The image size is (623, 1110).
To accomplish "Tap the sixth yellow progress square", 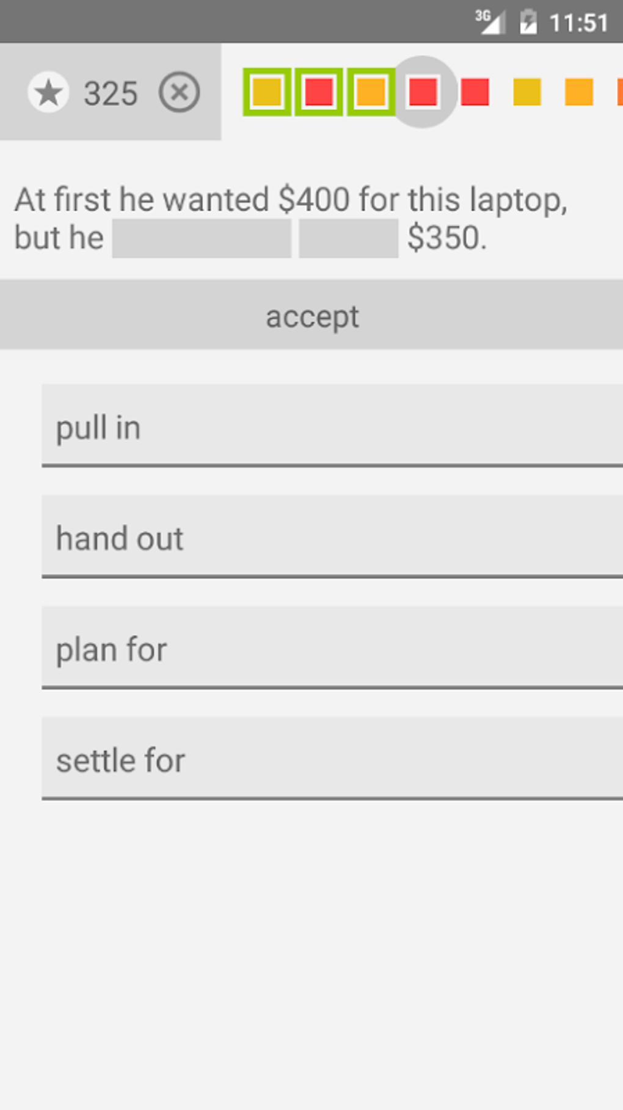I will pyautogui.click(x=527, y=92).
